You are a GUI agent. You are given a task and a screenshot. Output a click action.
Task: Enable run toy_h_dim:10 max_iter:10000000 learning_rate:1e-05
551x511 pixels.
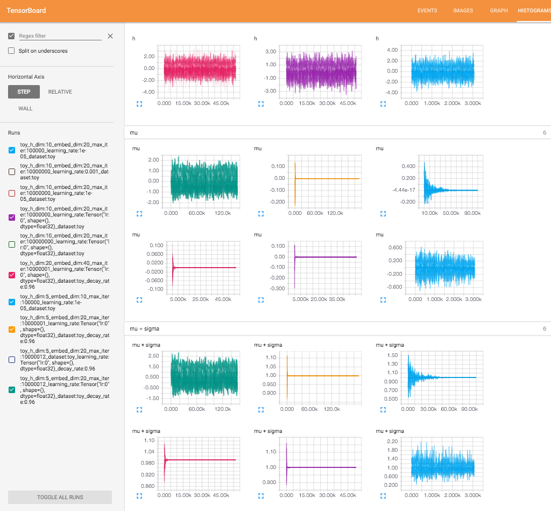12,193
